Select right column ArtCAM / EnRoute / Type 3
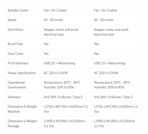 click(113, 97)
